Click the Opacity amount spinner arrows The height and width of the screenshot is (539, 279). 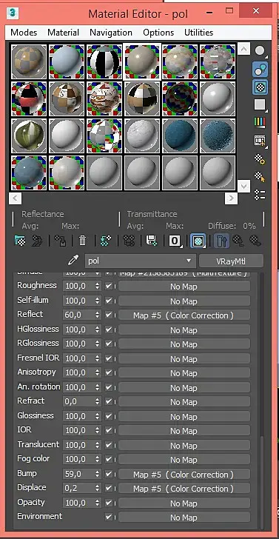coord(97,503)
